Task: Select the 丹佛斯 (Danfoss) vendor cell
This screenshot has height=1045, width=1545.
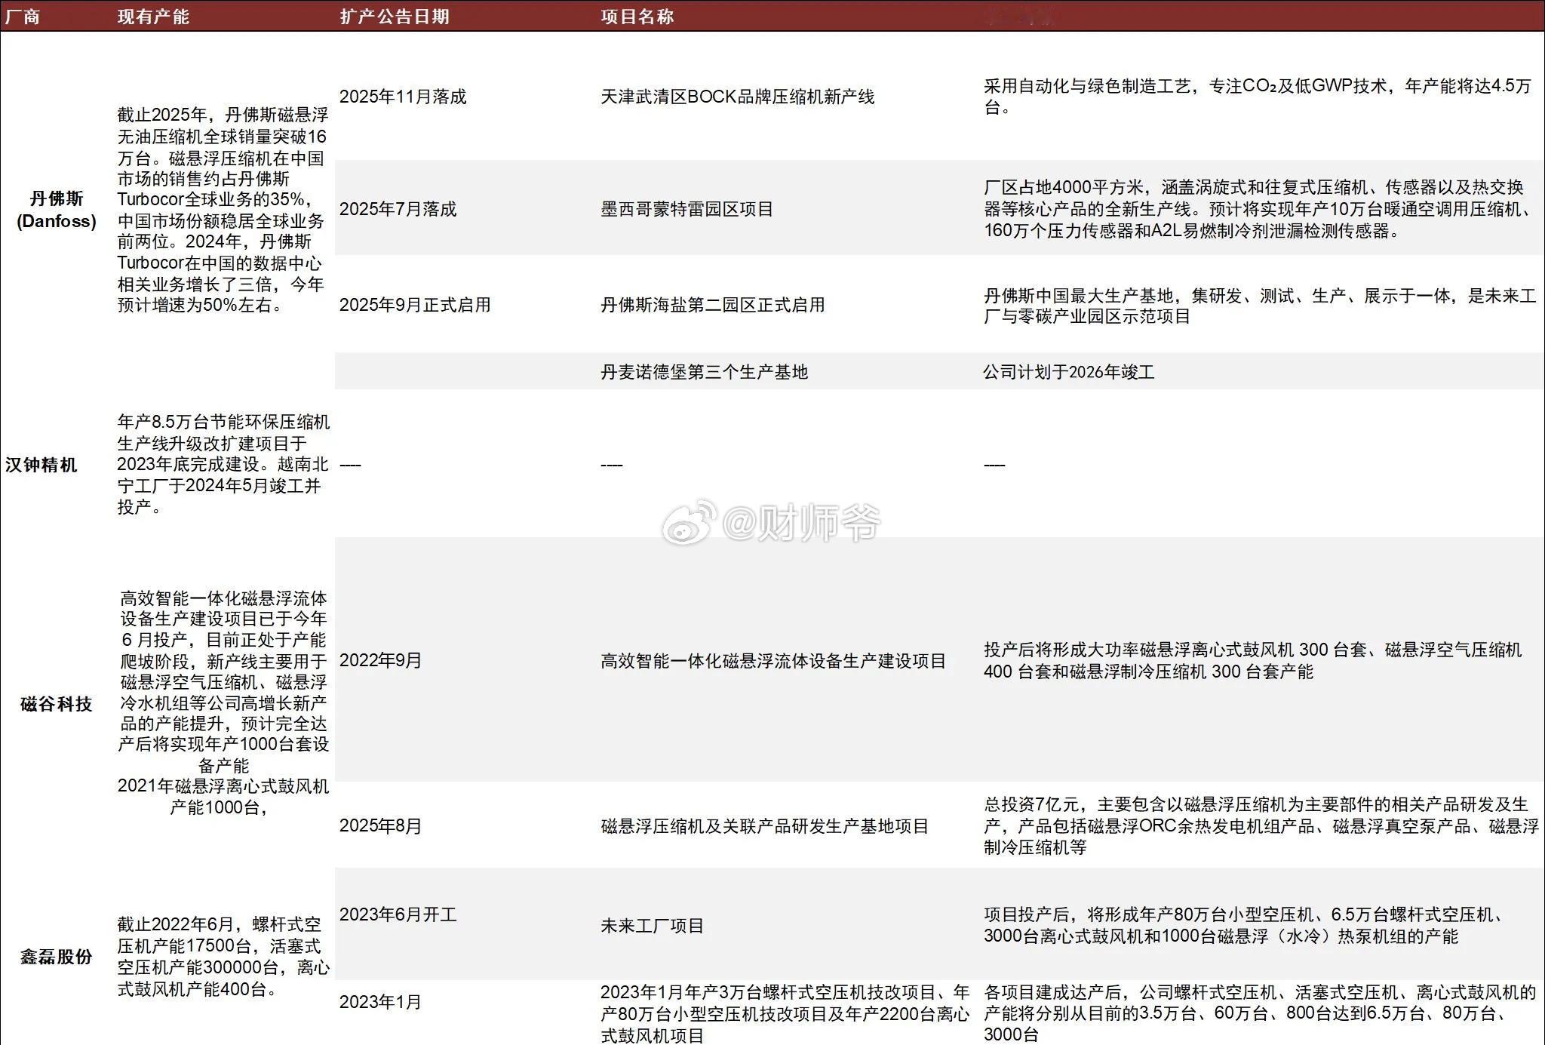Action: [57, 210]
